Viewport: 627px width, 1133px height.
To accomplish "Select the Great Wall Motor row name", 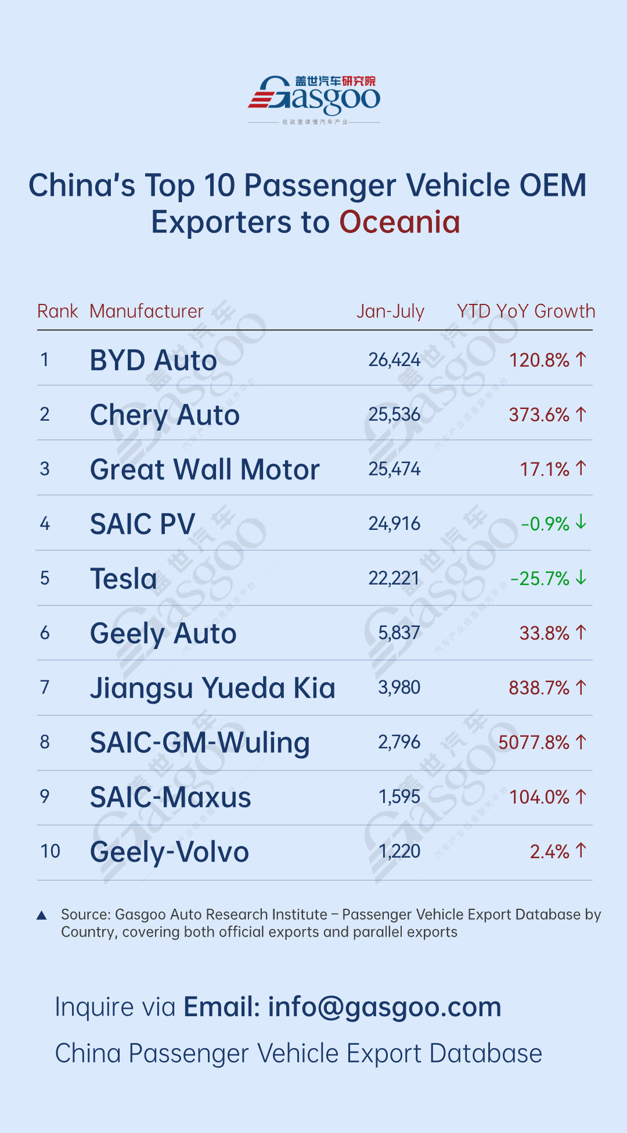I will click(205, 469).
